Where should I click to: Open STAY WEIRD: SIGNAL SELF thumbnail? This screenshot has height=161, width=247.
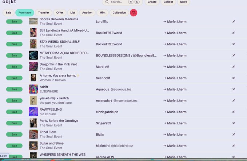(33, 44)
